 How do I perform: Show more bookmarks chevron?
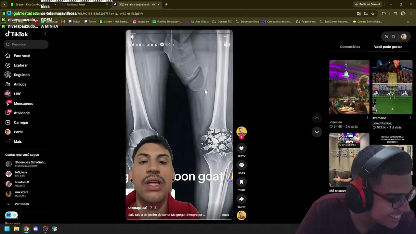pos(408,22)
